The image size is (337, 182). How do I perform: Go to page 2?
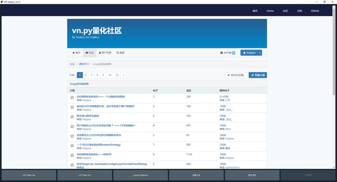coord(85,75)
